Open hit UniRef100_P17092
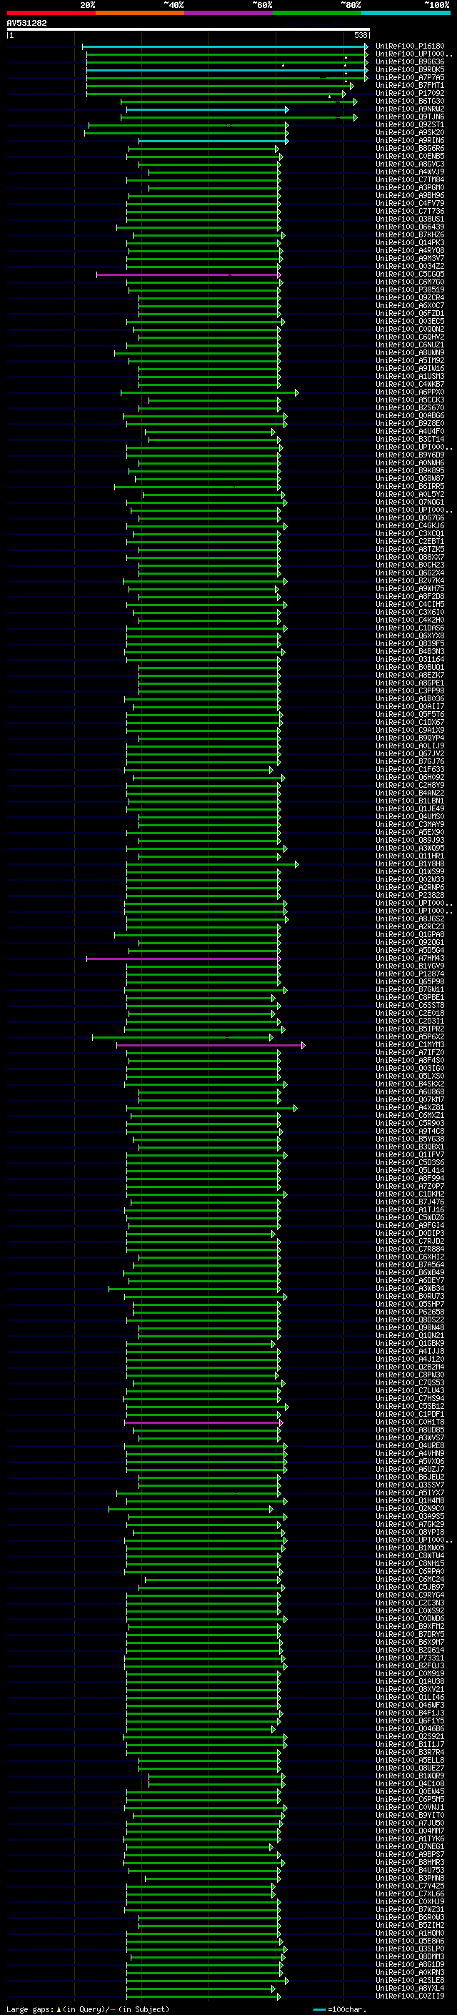 click(x=410, y=94)
